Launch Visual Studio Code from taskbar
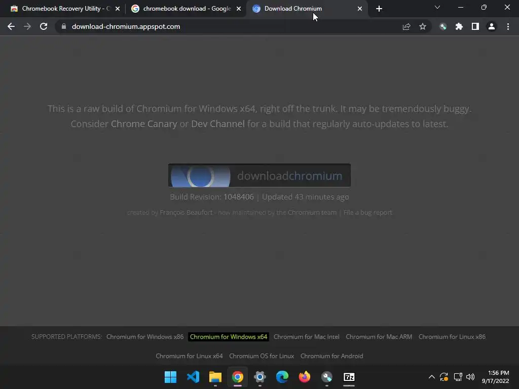The image size is (519, 389). click(x=193, y=377)
